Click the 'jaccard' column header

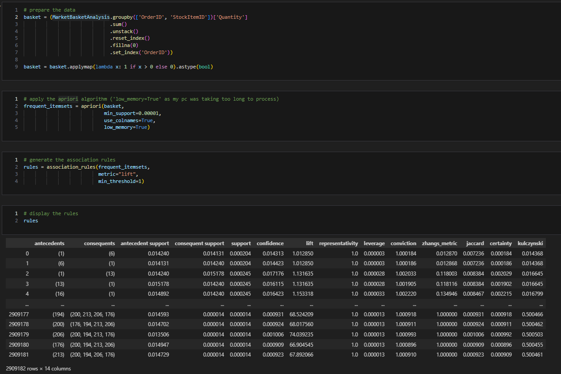tap(475, 243)
